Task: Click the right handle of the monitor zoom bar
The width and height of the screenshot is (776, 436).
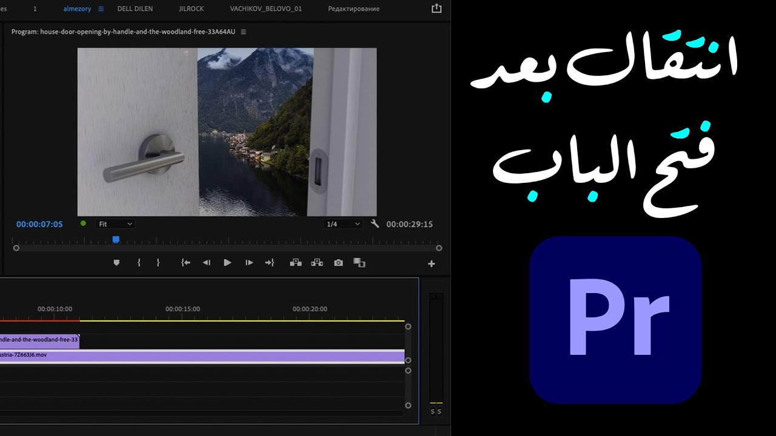Action: [439, 248]
